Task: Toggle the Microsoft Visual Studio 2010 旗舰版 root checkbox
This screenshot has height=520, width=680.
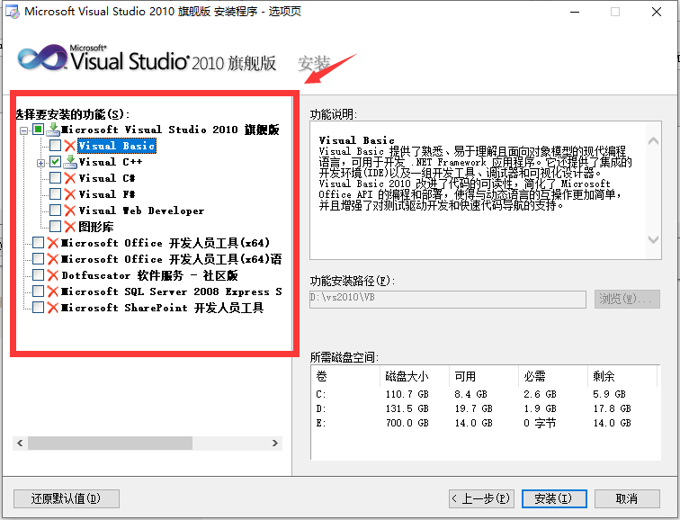Action: (x=38, y=130)
